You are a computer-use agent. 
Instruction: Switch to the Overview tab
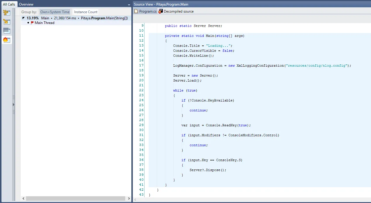26,4
